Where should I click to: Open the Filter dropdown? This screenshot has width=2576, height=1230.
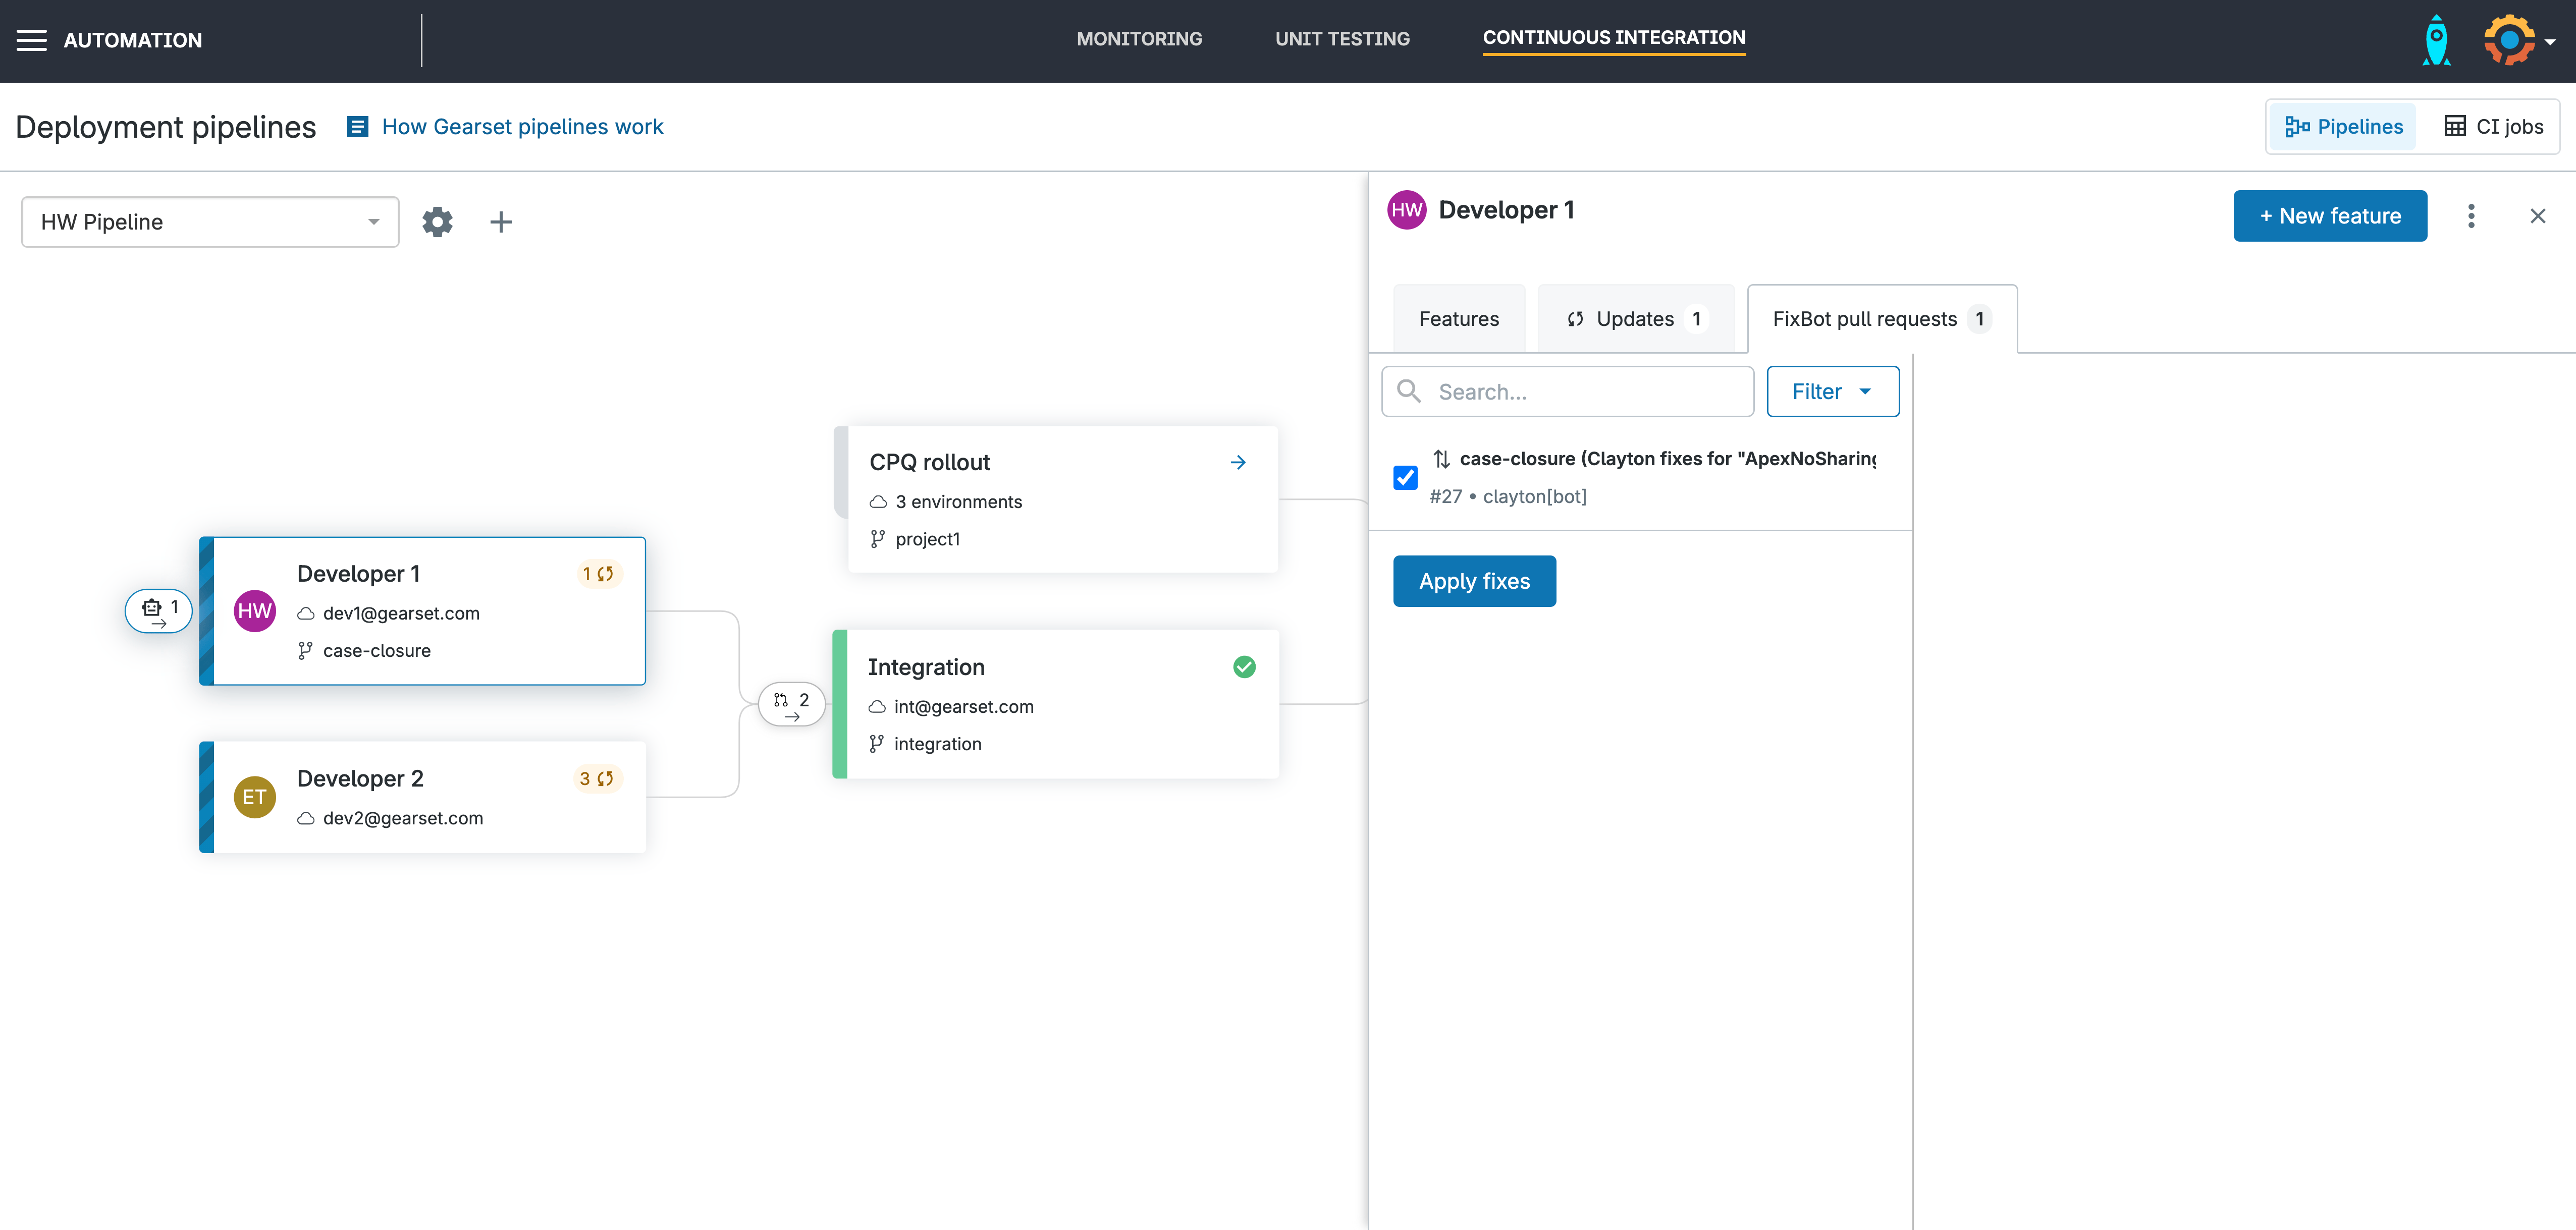[x=1832, y=391]
